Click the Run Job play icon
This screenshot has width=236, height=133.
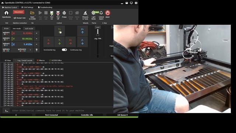pyautogui.click(x=40, y=13)
